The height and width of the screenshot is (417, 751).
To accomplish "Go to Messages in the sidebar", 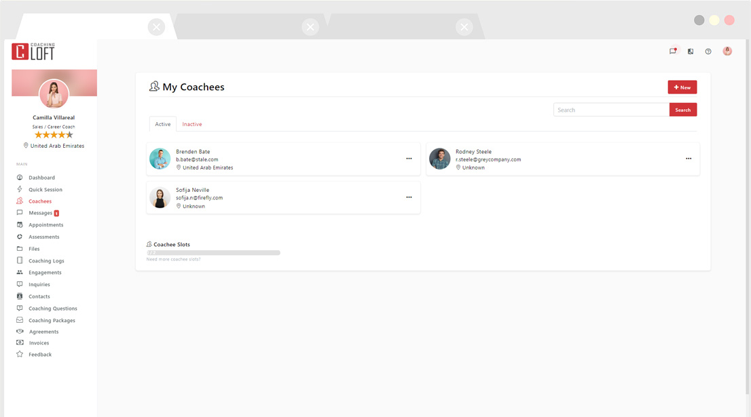I will 40,213.
